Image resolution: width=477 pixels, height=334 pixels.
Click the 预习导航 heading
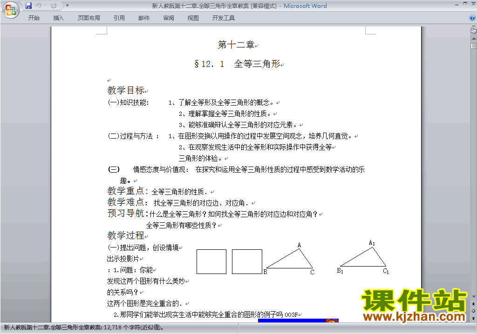point(128,214)
